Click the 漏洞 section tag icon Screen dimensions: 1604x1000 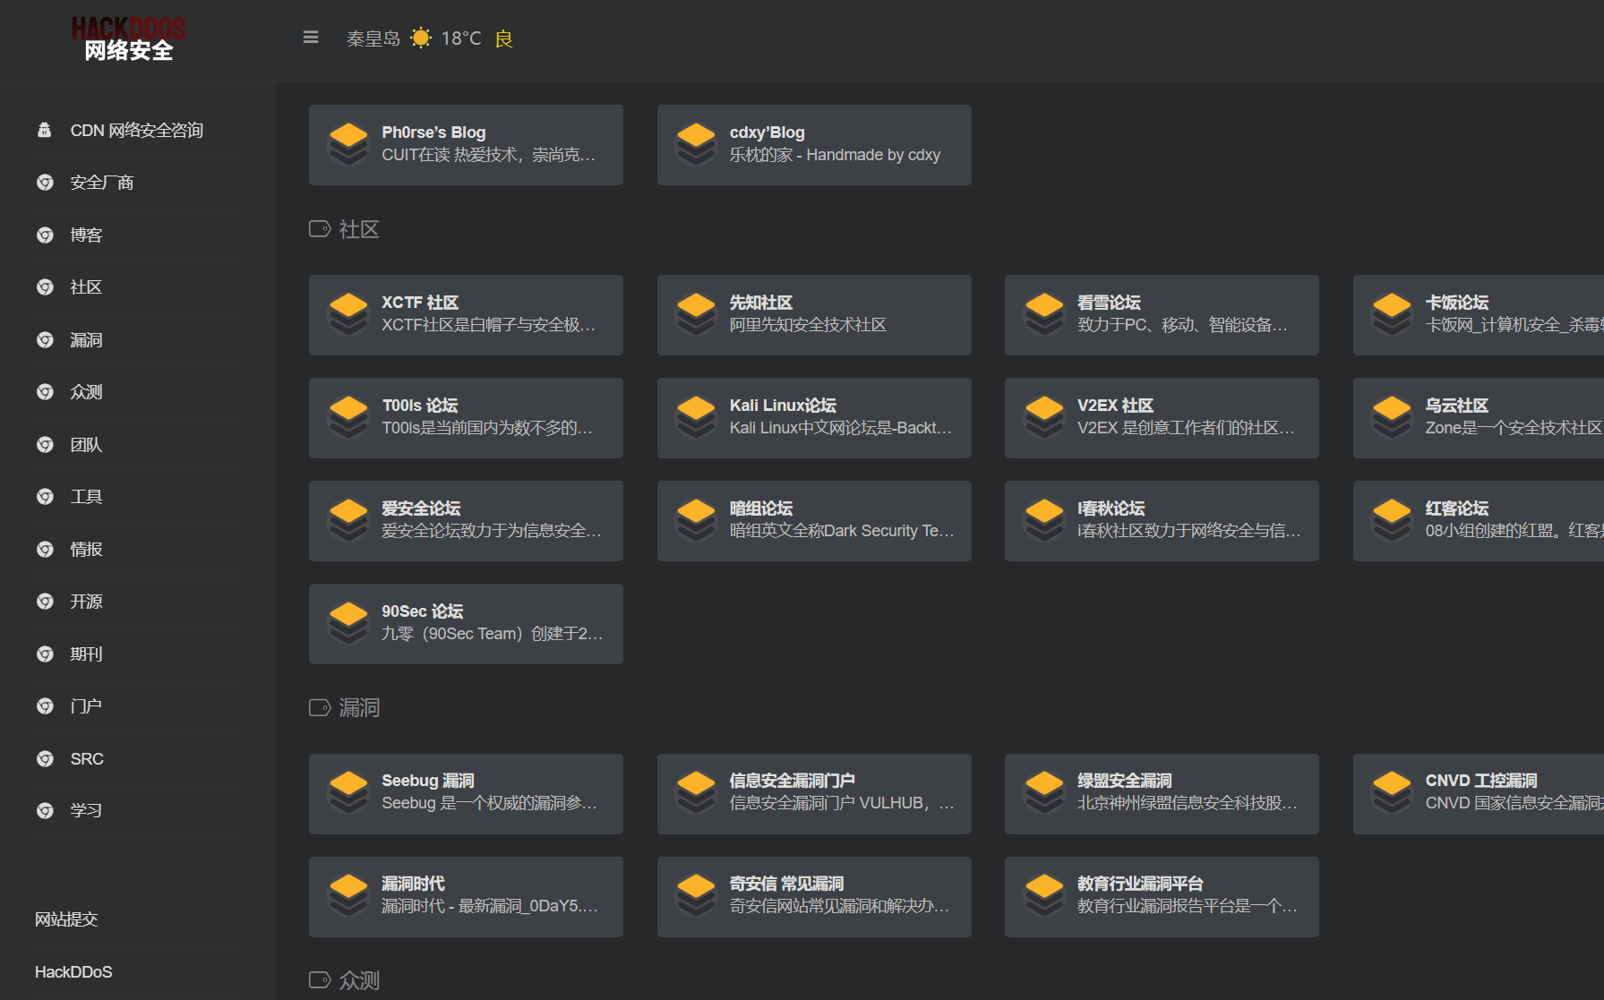coord(320,708)
